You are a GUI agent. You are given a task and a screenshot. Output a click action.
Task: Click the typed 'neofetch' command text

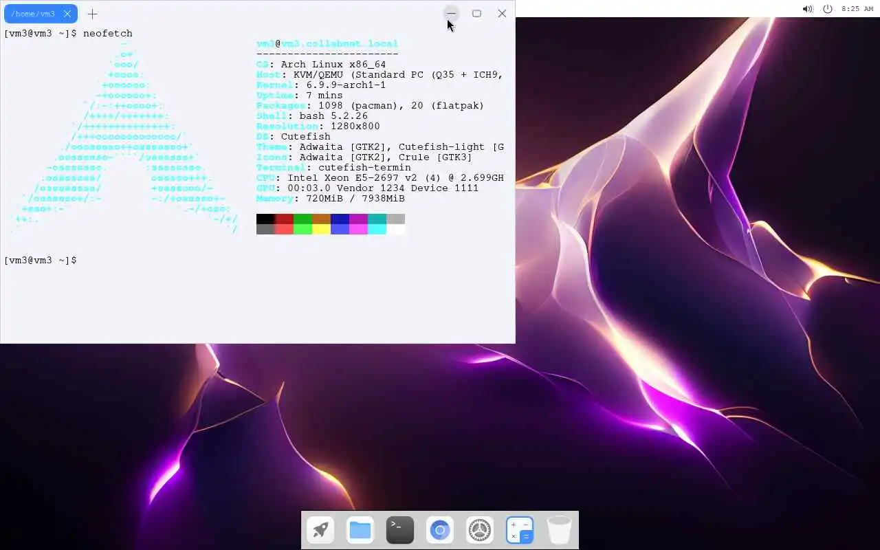pos(108,34)
